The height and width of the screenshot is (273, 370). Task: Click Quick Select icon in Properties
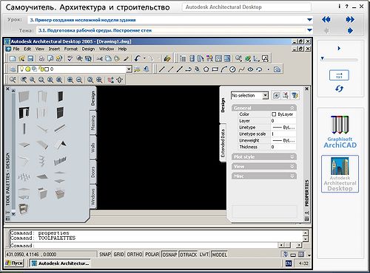pyautogui.click(x=295, y=95)
